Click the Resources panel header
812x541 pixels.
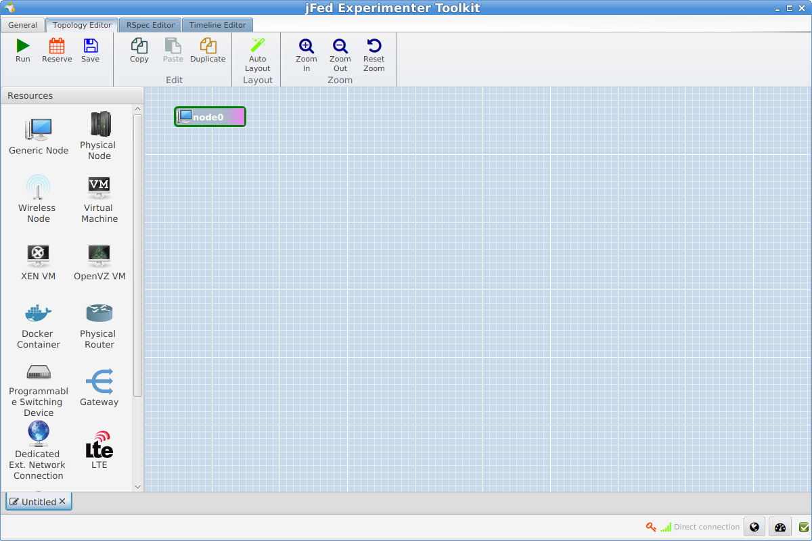pyautogui.click(x=72, y=95)
